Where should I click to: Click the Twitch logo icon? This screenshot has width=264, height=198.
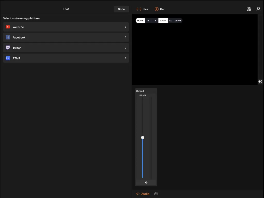click(8, 48)
